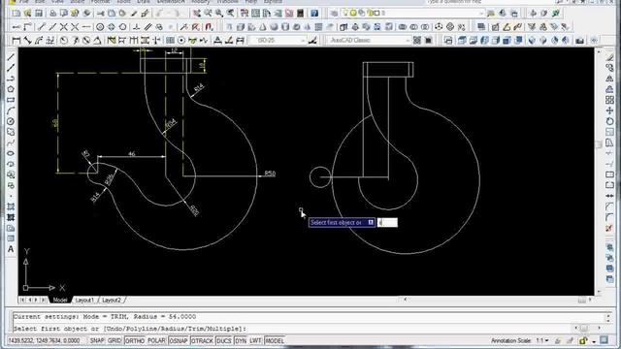Toggle OTRACK in status bar
621x349 pixels.
[x=202, y=340]
